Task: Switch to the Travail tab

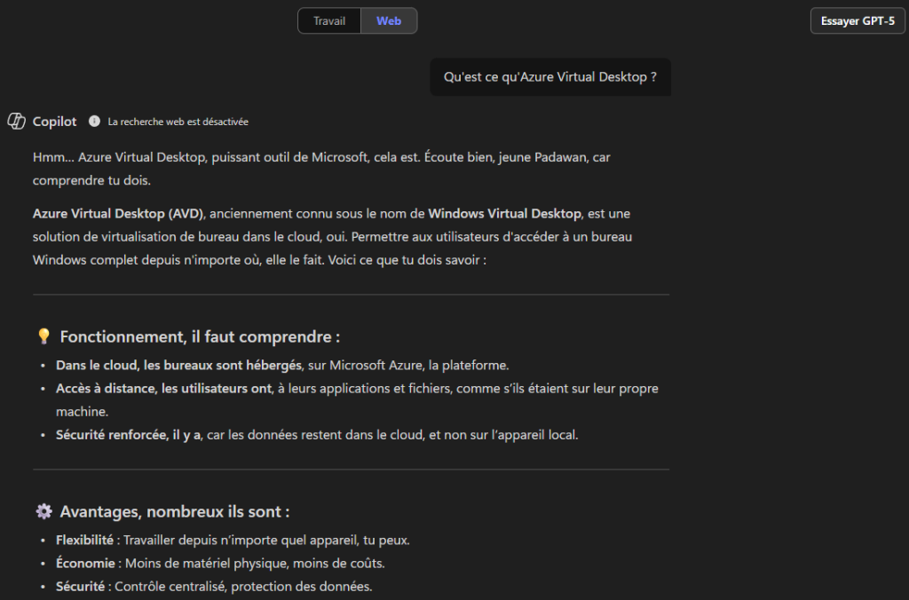Action: coord(329,21)
